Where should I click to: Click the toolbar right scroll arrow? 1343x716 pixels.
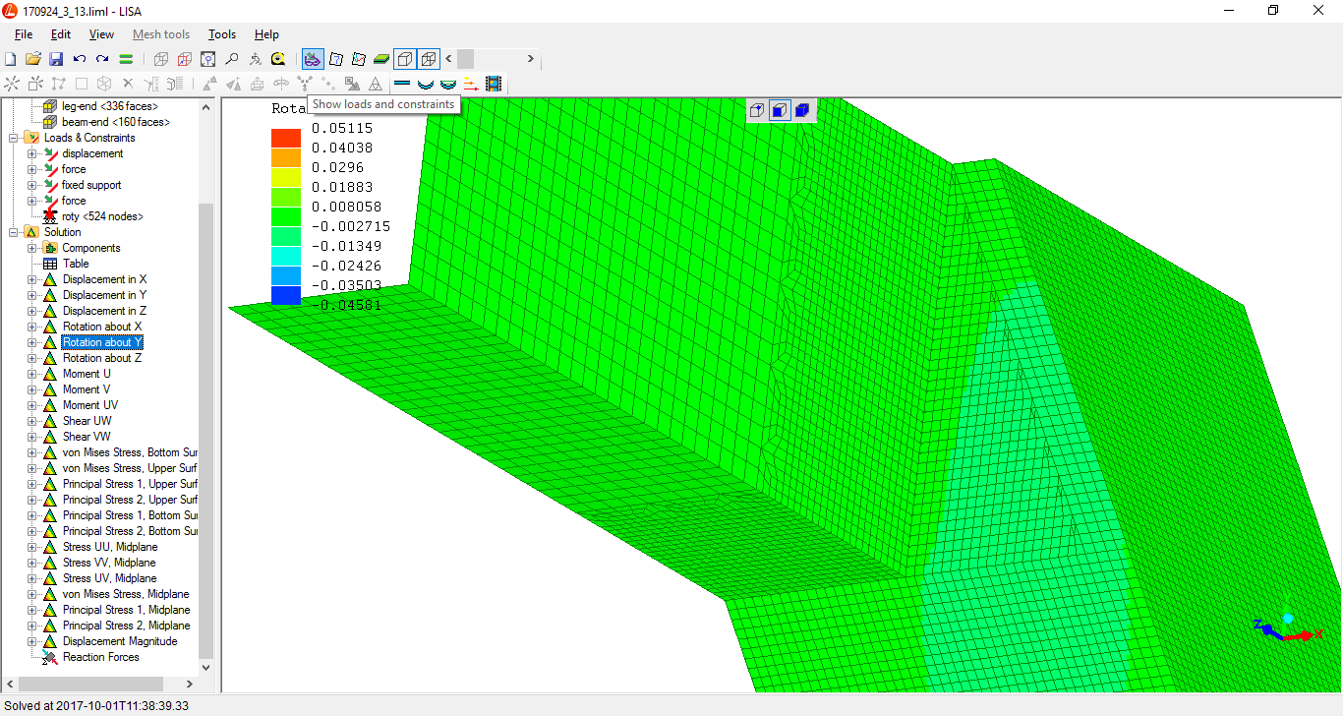[x=531, y=59]
